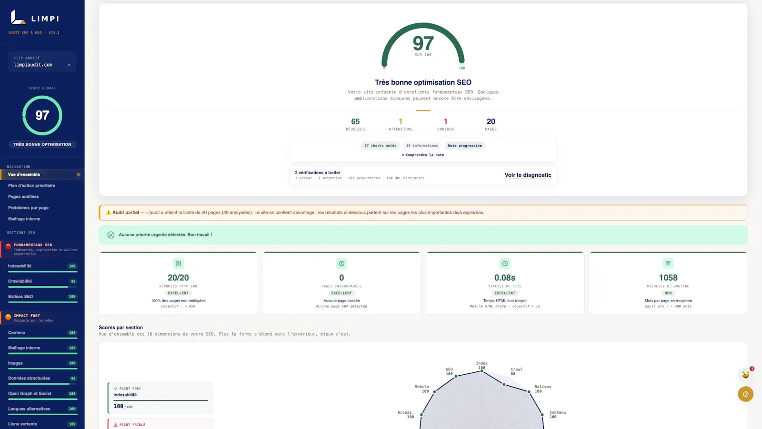This screenshot has width=762, height=429.
Task: Open Vue d'ensemble navigation item
Action: click(x=42, y=175)
